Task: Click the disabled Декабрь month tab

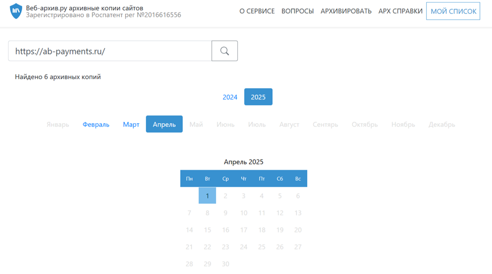Action: tap(442, 124)
